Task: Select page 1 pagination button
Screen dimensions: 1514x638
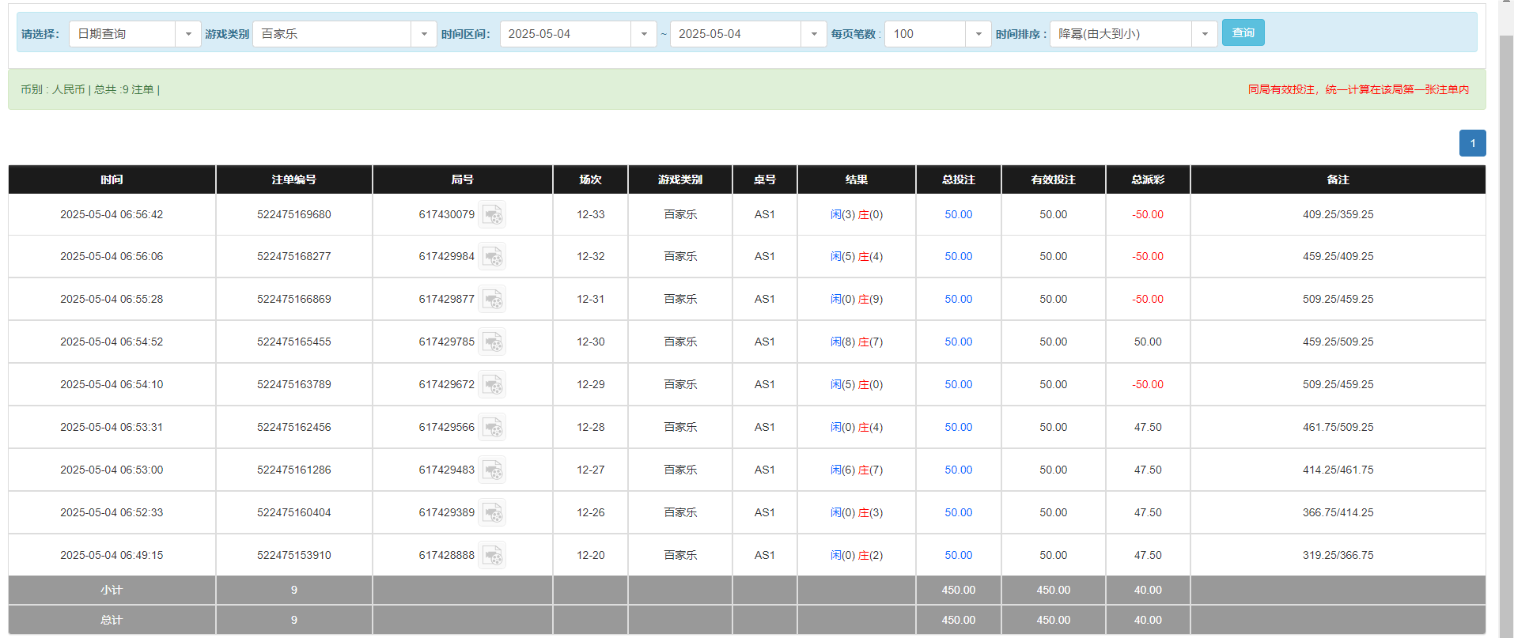Action: (1472, 143)
